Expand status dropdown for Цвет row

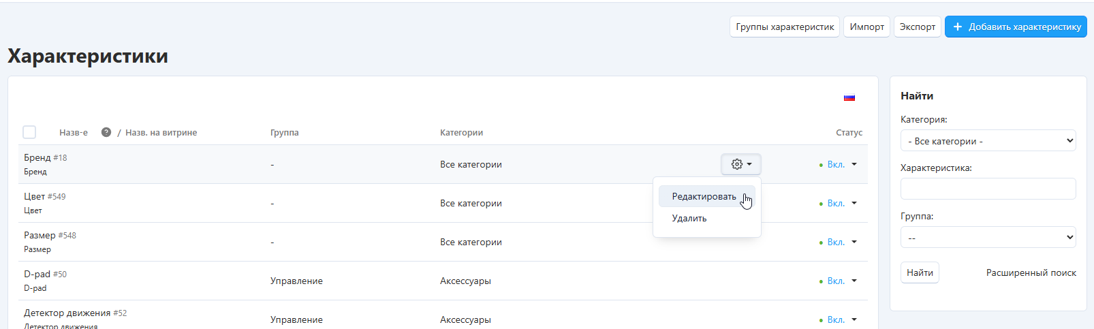point(854,203)
